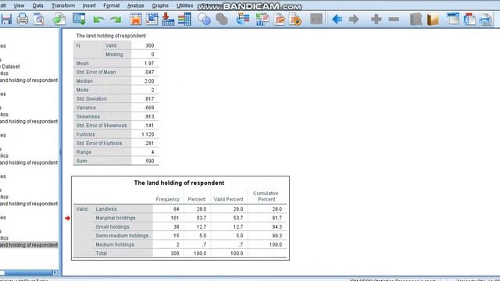This screenshot has width=500, height=281.
Task: Open the Format menu
Action: coord(111,5)
